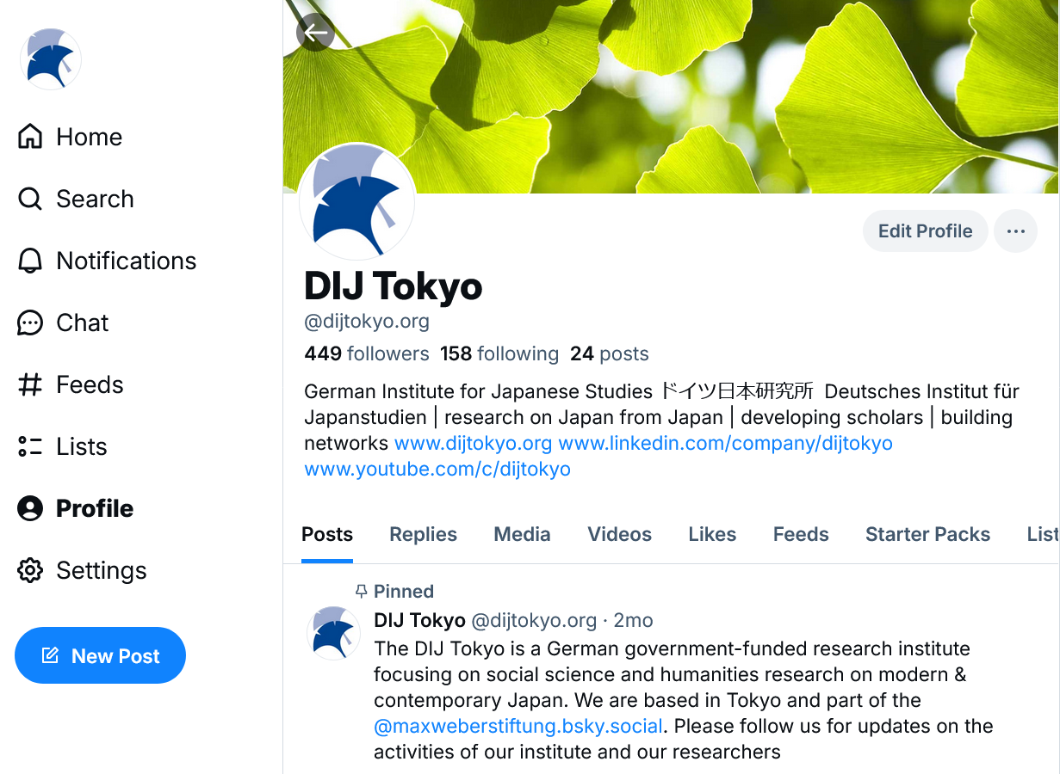Open Home from the sidebar
The image size is (1060, 774).
(x=71, y=137)
